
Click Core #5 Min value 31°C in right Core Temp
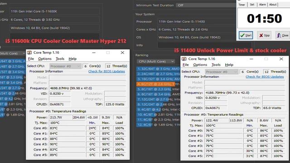(x=250, y=156)
